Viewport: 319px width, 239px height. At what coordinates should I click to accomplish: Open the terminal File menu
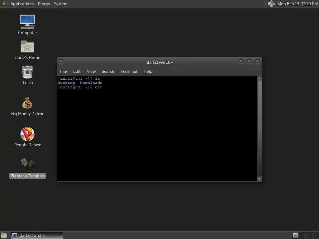(x=64, y=71)
